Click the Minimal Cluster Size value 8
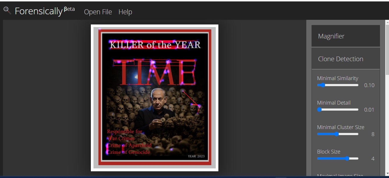389x178 pixels. coord(373,134)
